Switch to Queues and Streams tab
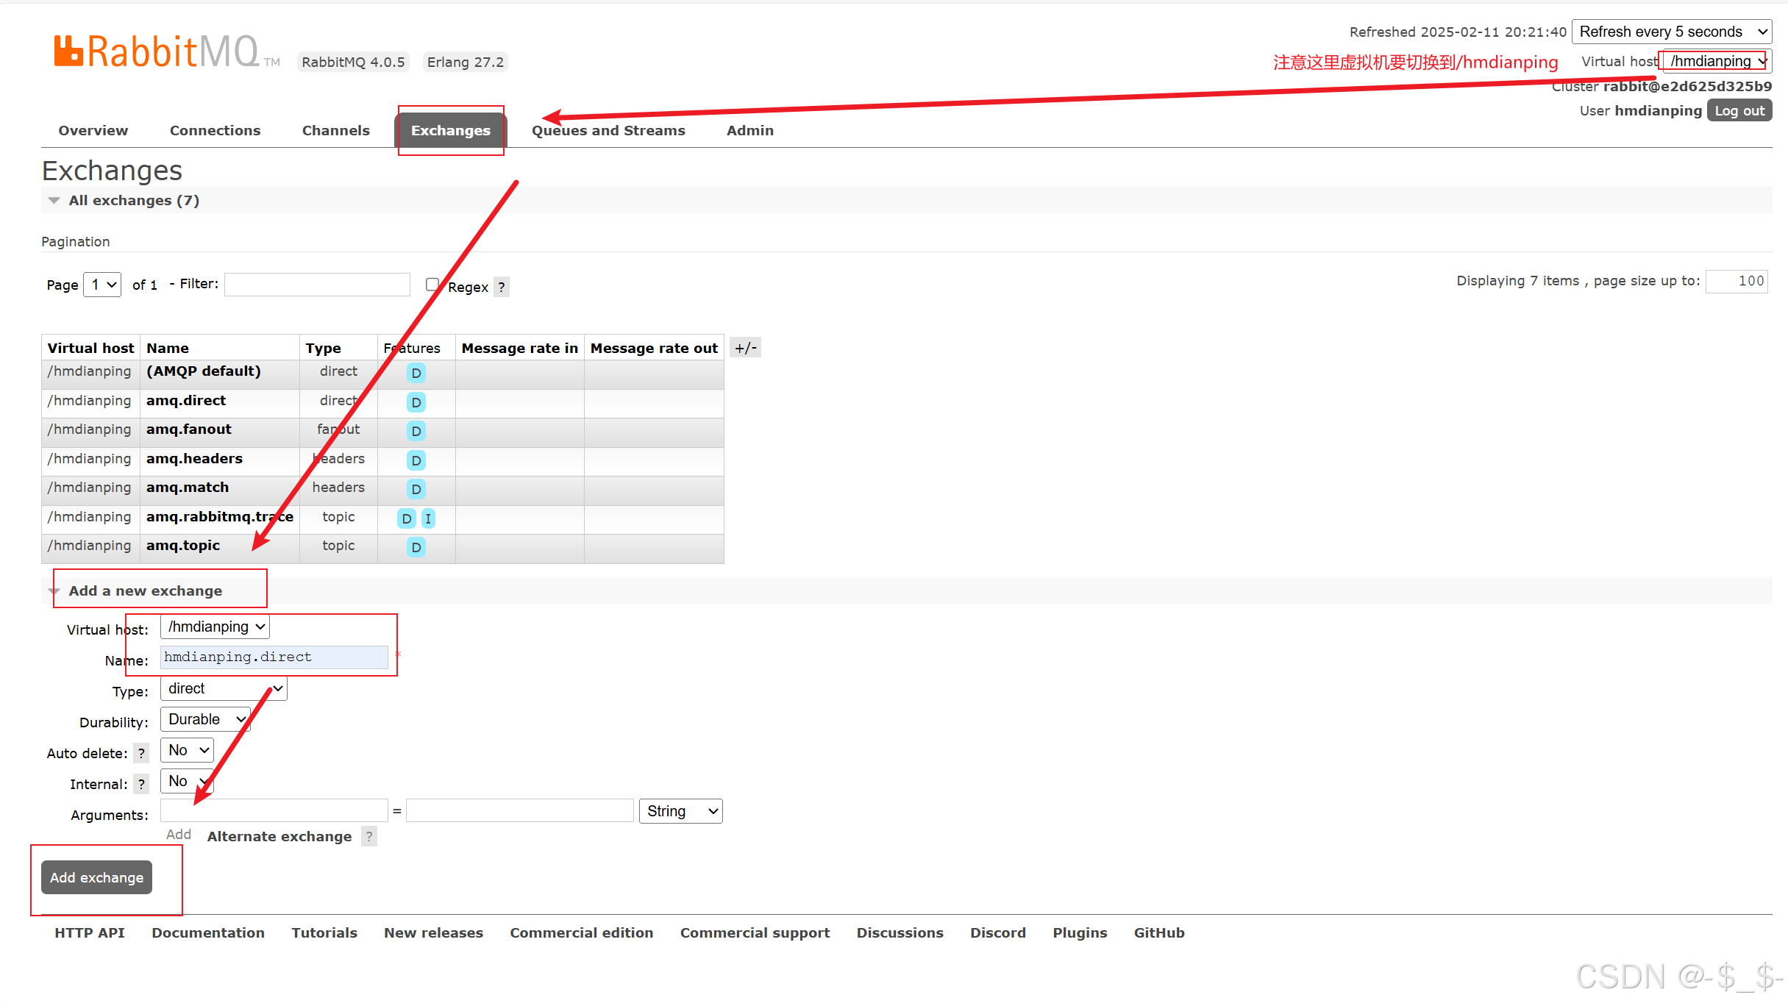 click(608, 130)
